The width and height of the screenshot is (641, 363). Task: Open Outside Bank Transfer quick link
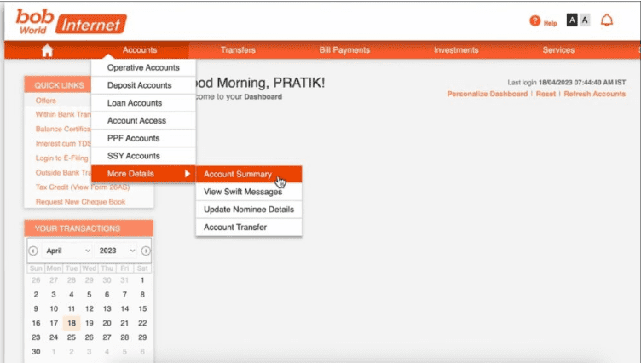pos(63,172)
